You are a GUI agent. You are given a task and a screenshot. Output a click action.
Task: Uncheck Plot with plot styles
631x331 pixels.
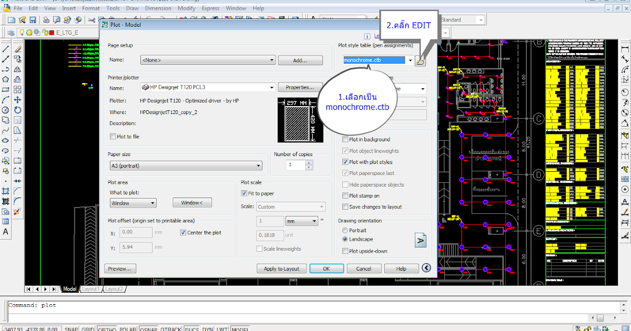(345, 162)
